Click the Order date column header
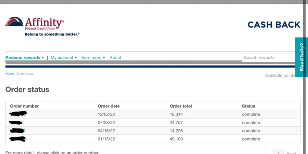This screenshot has height=154, width=308. 109,106
